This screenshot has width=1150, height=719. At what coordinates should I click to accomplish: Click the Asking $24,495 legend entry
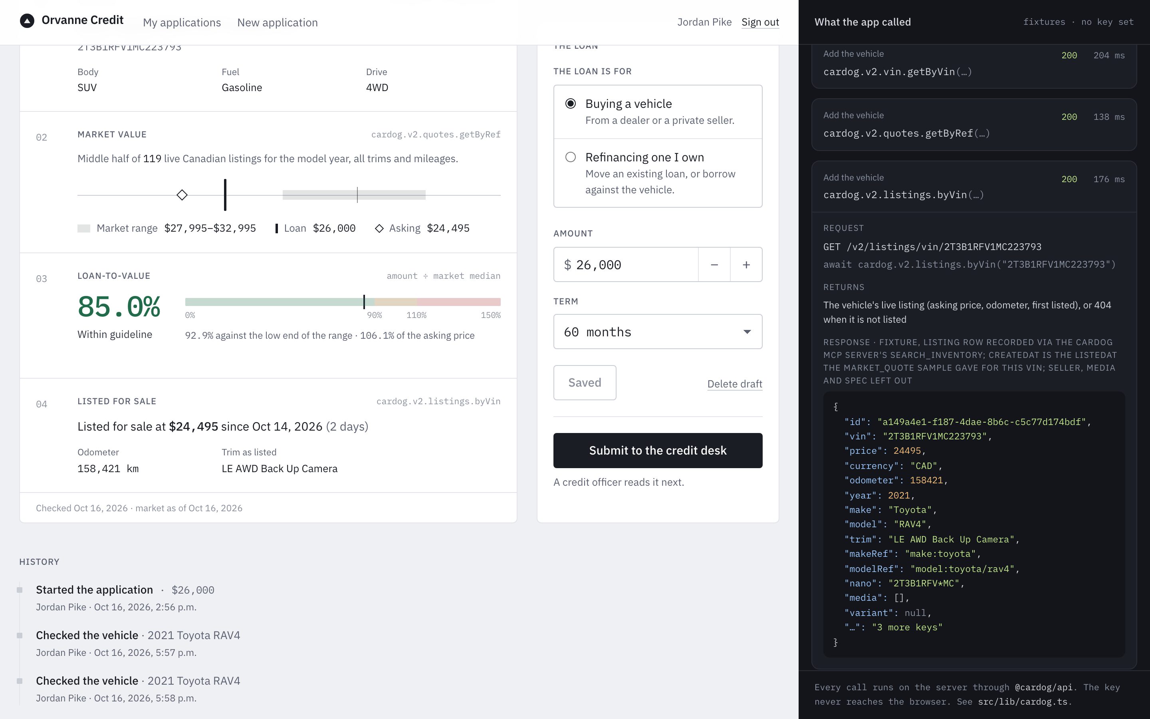click(422, 228)
